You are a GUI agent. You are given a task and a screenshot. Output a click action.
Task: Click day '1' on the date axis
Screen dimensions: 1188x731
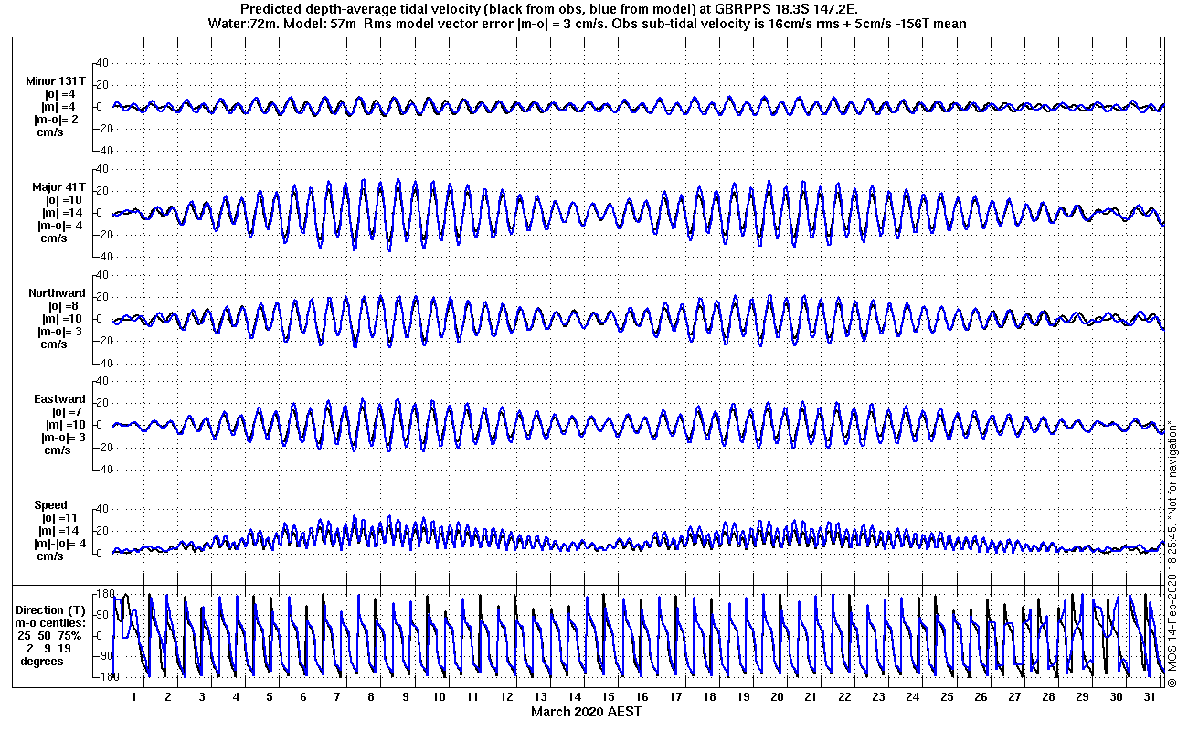134,697
